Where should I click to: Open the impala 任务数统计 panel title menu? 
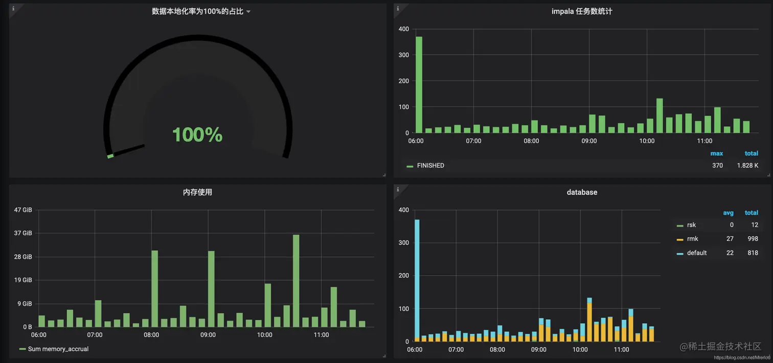582,11
